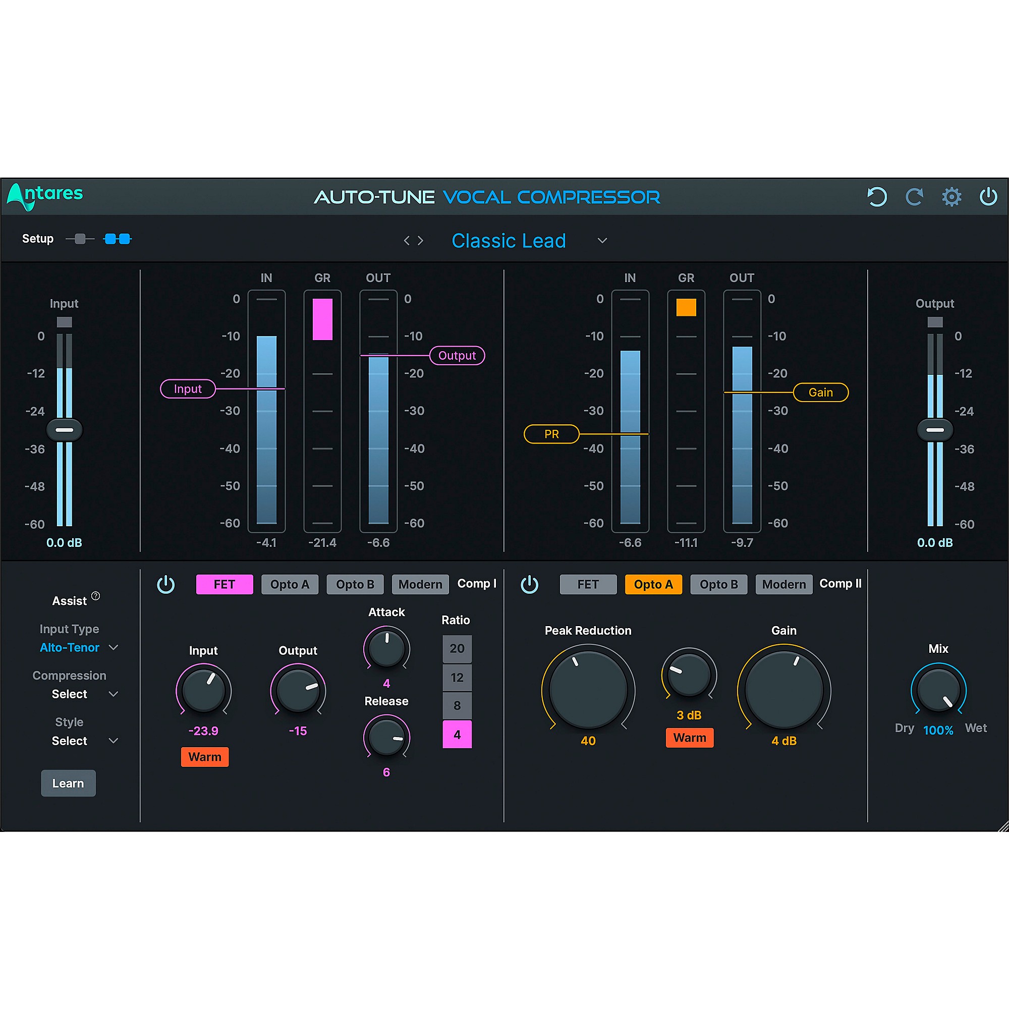The image size is (1009, 1009).
Task: Click the Attack knob
Action: pos(386,648)
